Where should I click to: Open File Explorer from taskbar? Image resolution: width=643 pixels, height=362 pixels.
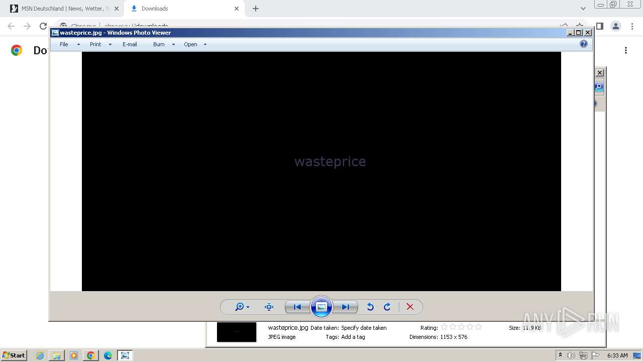[x=57, y=355]
